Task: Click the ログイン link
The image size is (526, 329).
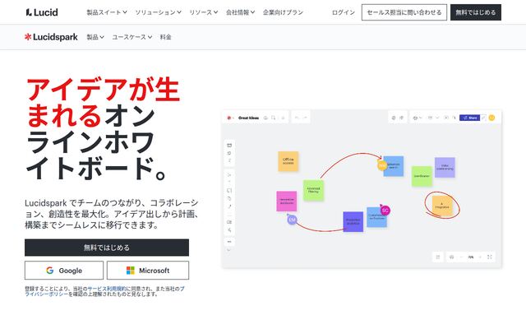Action: [x=344, y=12]
